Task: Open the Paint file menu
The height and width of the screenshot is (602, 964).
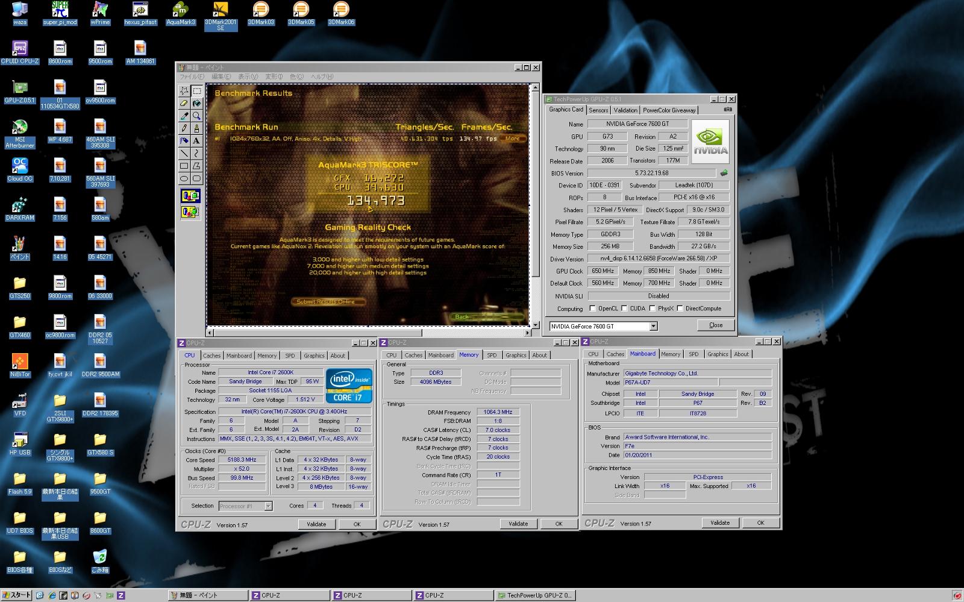Action: [x=192, y=77]
